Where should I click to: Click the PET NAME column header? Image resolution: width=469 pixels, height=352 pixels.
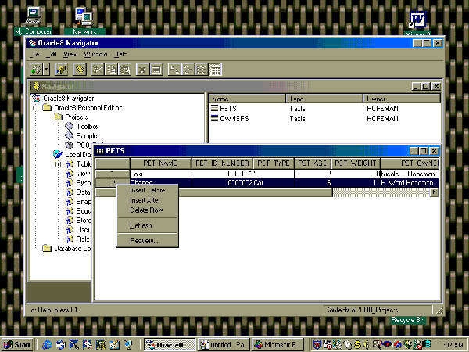160,163
